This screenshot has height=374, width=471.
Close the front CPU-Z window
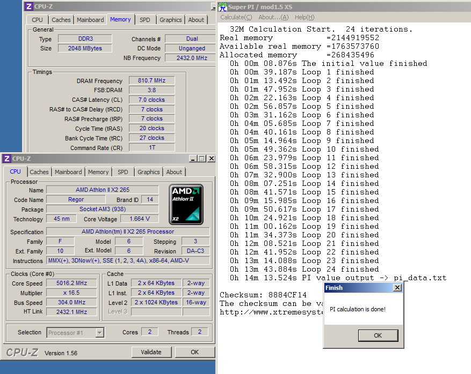pos(212,159)
